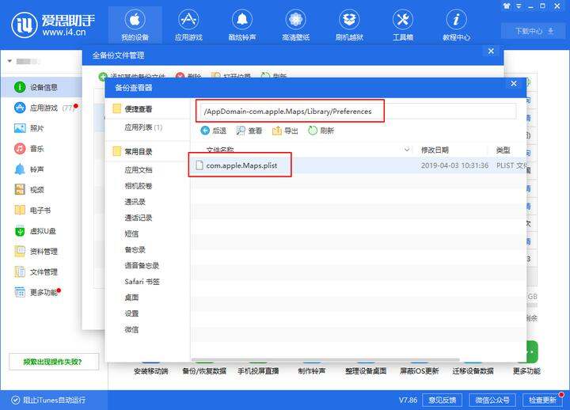This screenshot has height=410, width=570.
Task: Open 语音备忘录 voice memos entry
Action: coord(142,266)
